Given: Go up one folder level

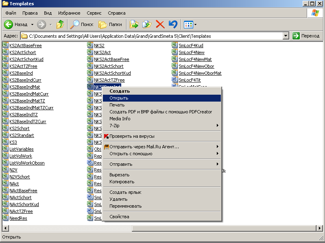Looking at the screenshot, I should click(x=60, y=24).
